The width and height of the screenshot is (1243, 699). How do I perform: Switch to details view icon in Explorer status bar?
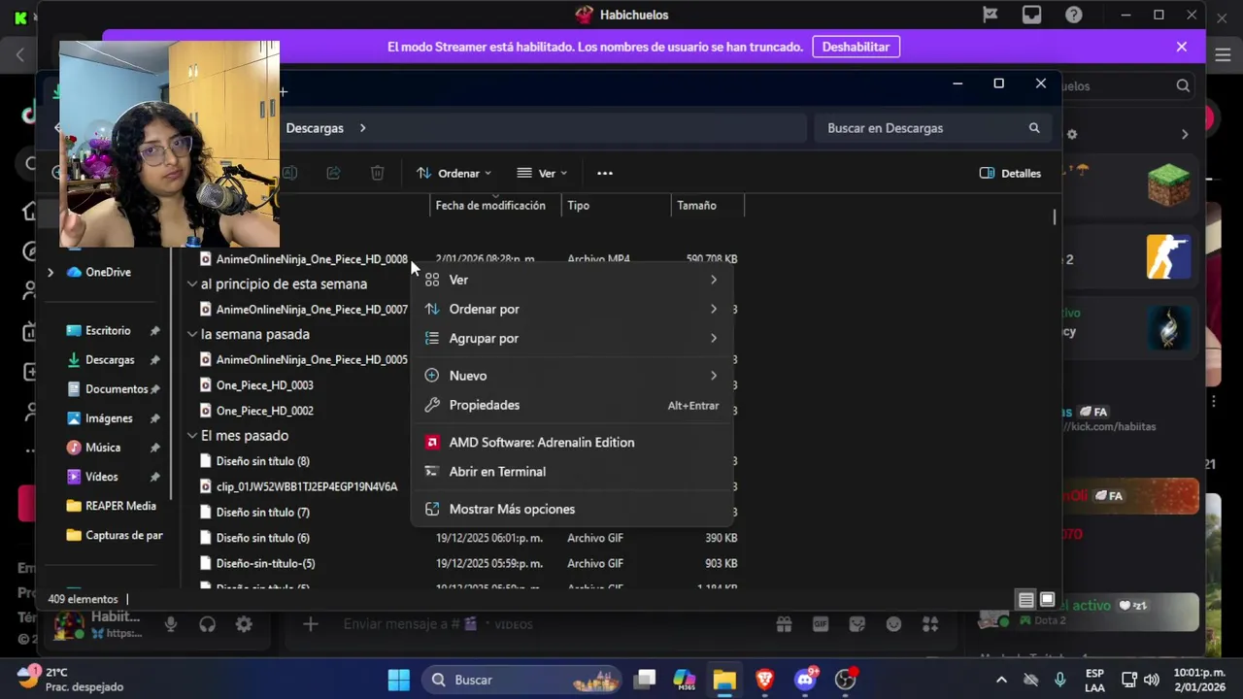(x=1025, y=600)
